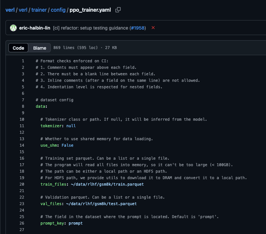266x234 pixels.
Task: View failed CI status red X
Action: (x=153, y=28)
